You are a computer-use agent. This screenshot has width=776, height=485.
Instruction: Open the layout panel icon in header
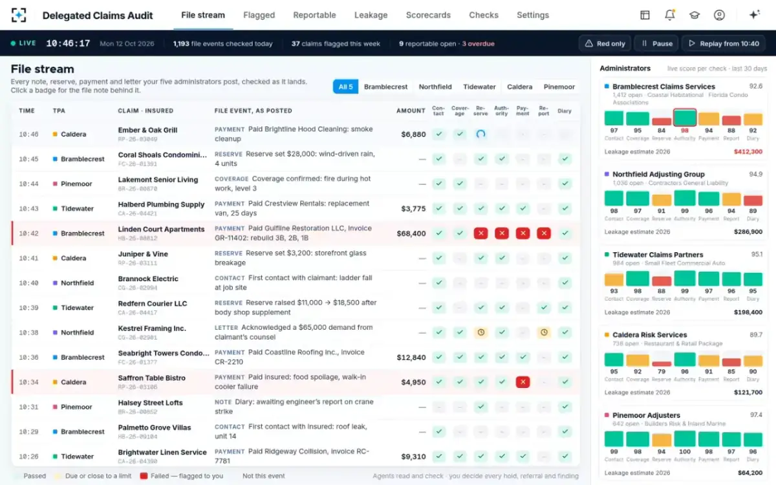coord(645,15)
